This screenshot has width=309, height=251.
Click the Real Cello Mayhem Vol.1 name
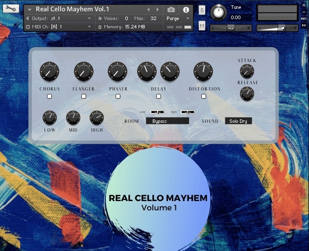[72, 9]
